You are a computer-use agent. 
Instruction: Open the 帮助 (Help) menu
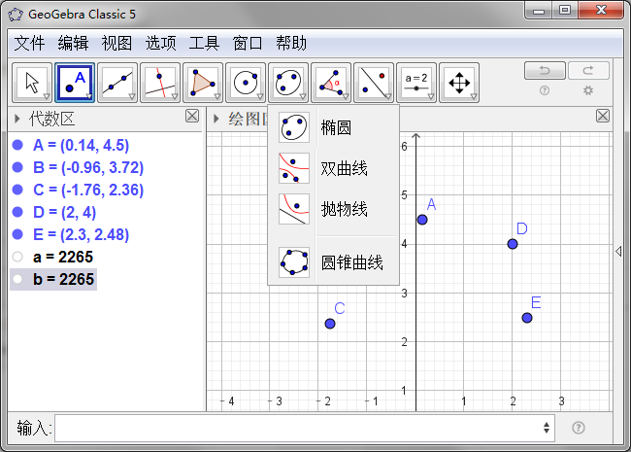pyautogui.click(x=291, y=43)
